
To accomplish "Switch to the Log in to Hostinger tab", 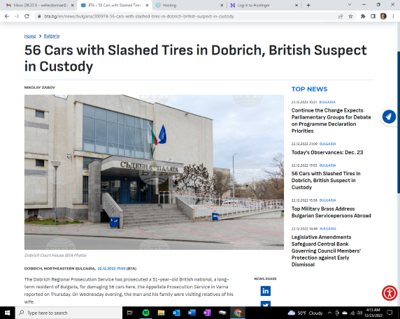I will tap(264, 5).
